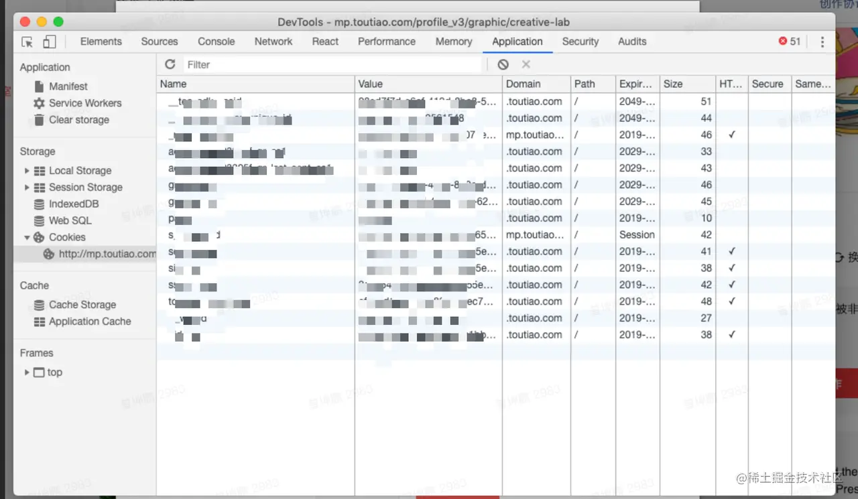Screen dimensions: 858x499
Task: Go to the React tab
Action: click(x=325, y=42)
